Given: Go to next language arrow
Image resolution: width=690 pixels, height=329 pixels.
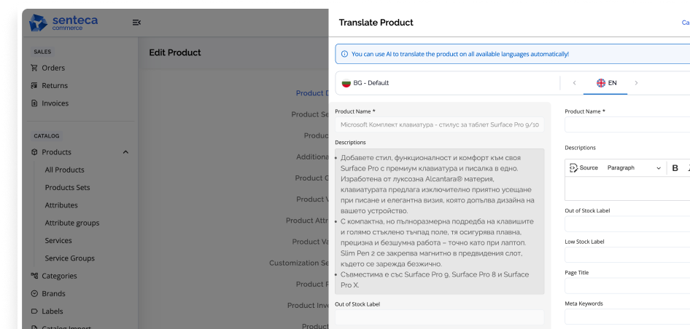Looking at the screenshot, I should pyautogui.click(x=636, y=83).
